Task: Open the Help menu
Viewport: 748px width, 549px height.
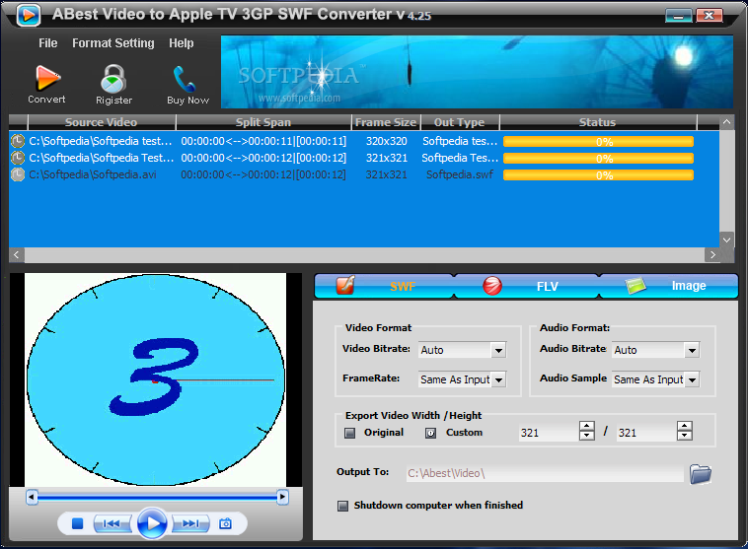Action: (x=182, y=43)
